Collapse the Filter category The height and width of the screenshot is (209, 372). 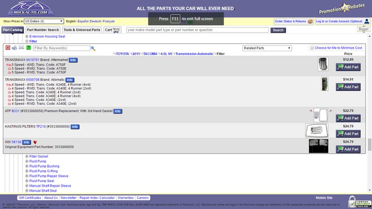pyautogui.click(x=27, y=41)
